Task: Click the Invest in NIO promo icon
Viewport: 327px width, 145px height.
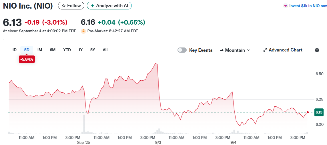Action: click(286, 6)
